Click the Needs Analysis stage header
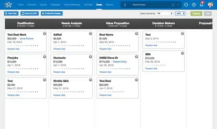This screenshot has width=217, height=129. (x=72, y=24)
